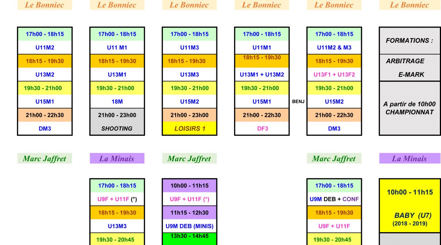
Task: Click the small BENJ label
Action: (298, 101)
